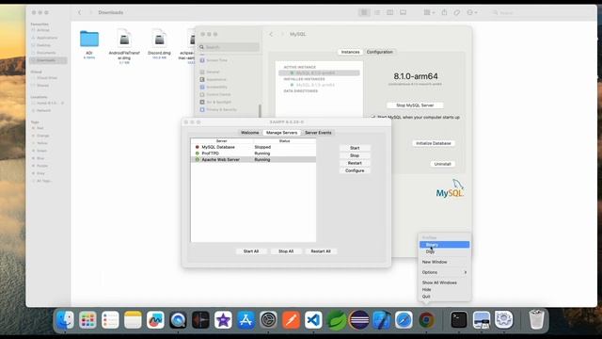The image size is (602, 339).
Task: Switch to the Configuration tab in MySQL
Action: point(379,52)
